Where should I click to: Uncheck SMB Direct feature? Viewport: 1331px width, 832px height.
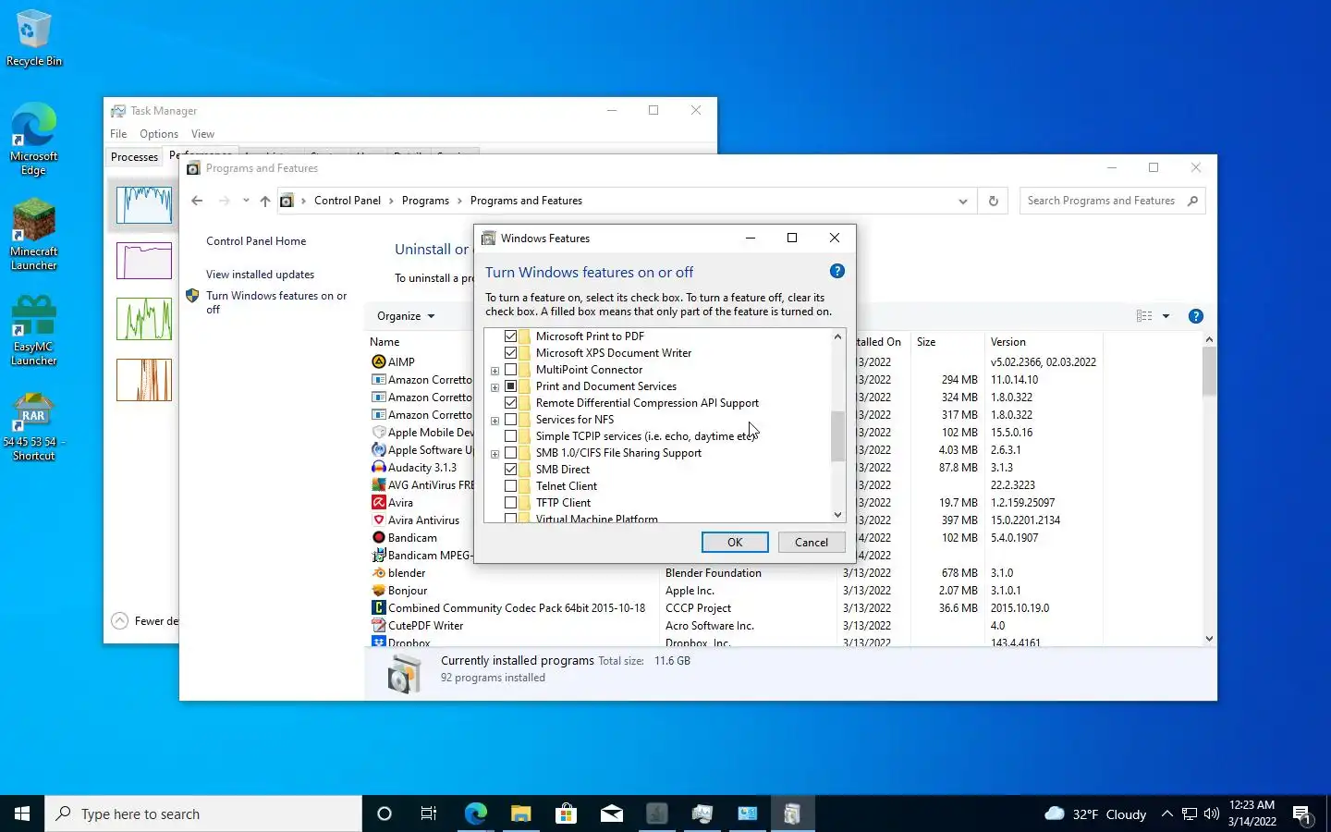(x=510, y=469)
